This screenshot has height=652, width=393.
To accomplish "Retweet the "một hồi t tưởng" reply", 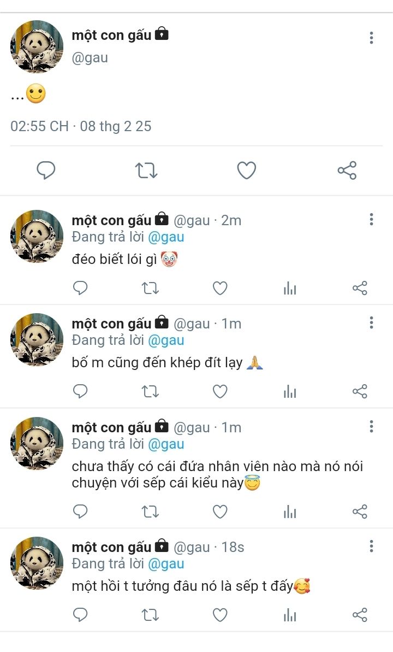I will pyautogui.click(x=150, y=615).
